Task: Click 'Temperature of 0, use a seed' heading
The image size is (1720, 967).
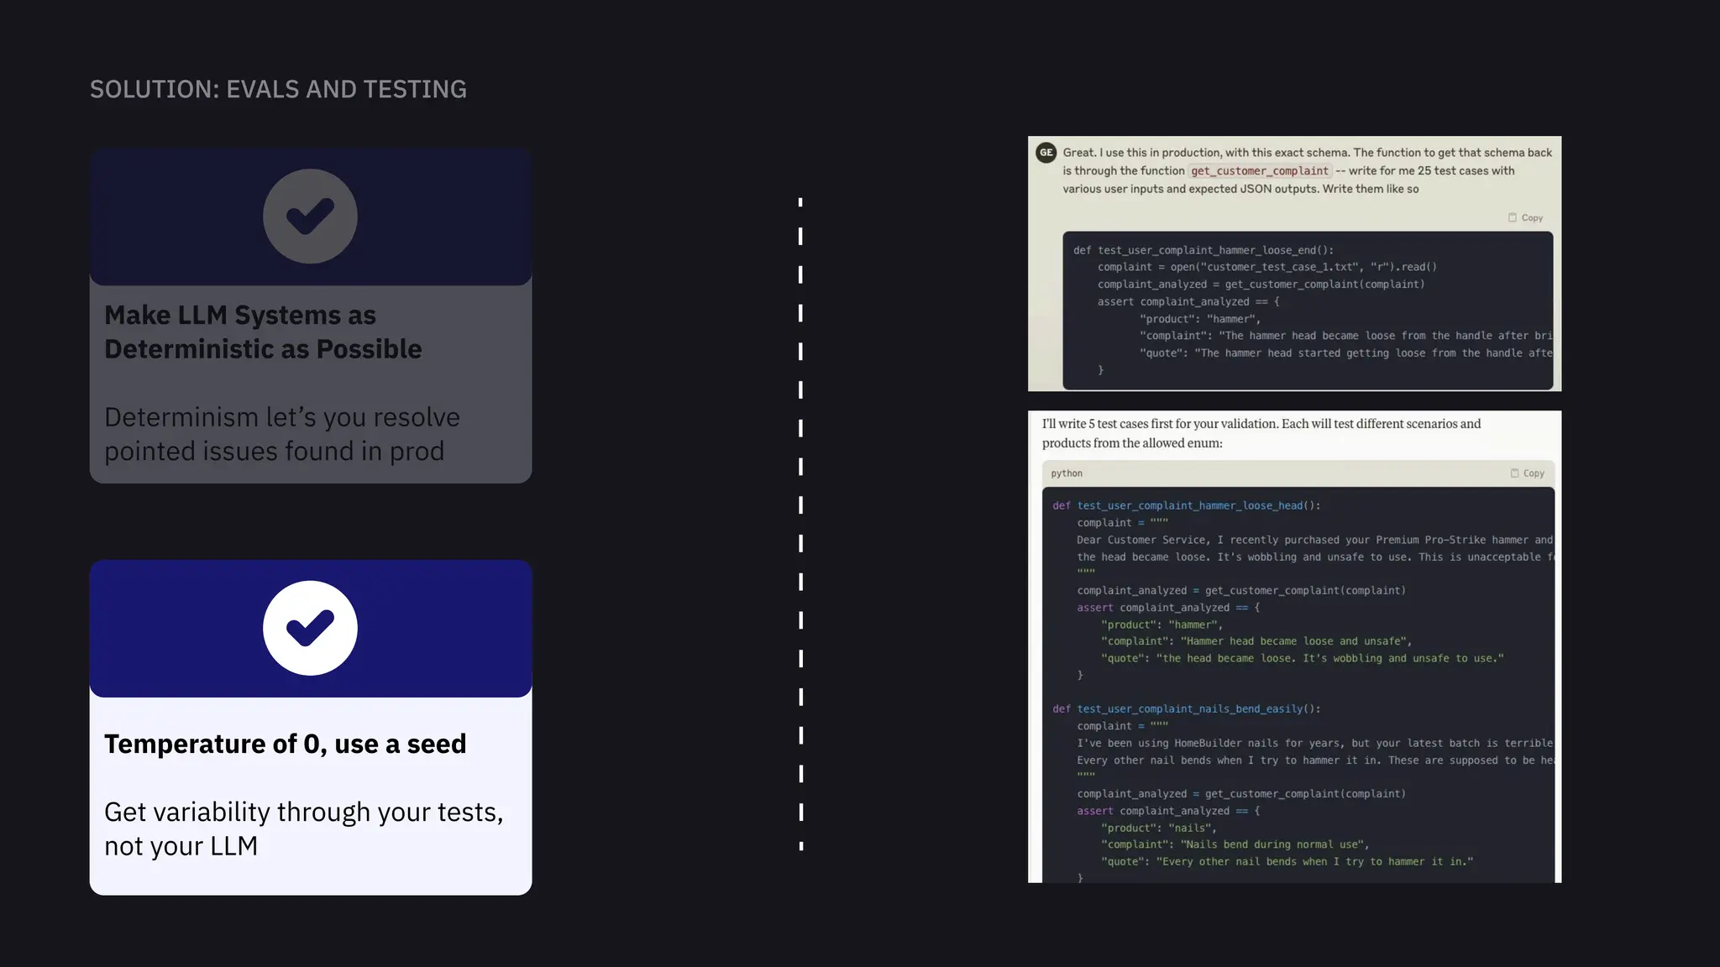Action: pos(285,744)
